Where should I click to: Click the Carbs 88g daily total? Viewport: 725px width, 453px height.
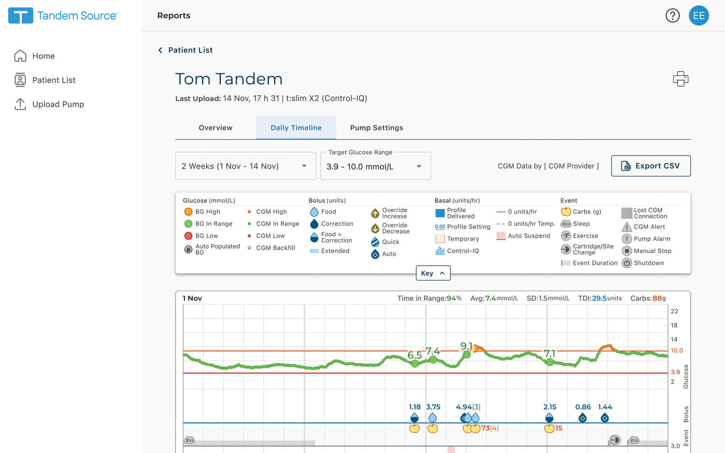pyautogui.click(x=659, y=298)
